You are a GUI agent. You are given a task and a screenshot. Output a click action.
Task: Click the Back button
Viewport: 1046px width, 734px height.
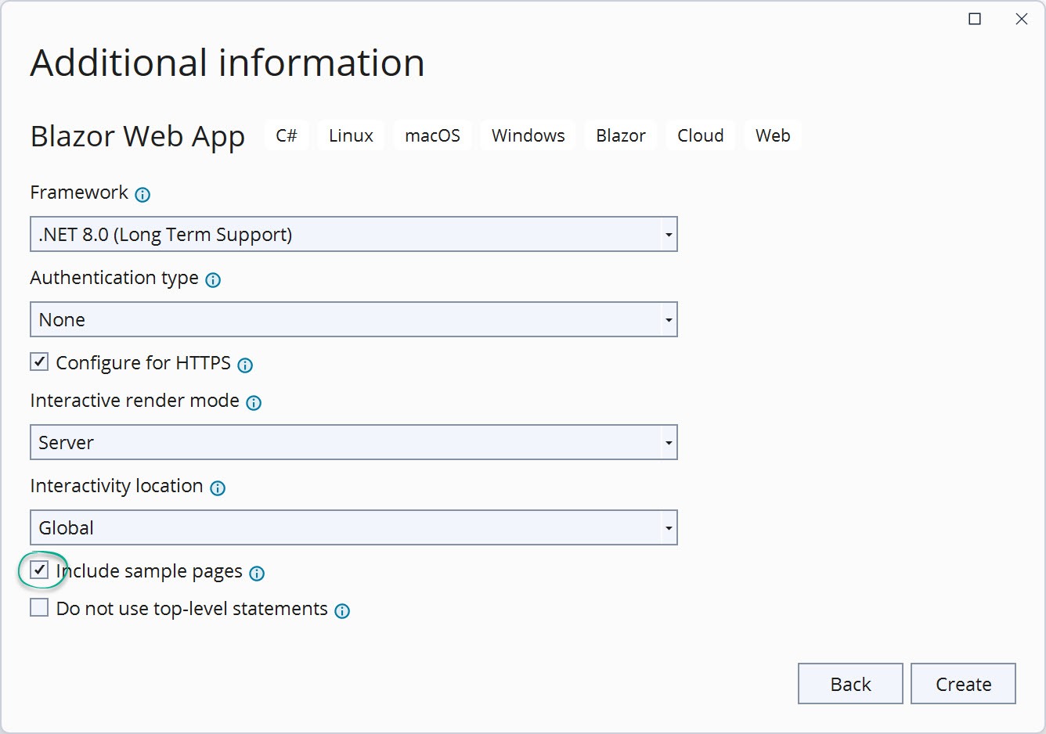pyautogui.click(x=850, y=683)
